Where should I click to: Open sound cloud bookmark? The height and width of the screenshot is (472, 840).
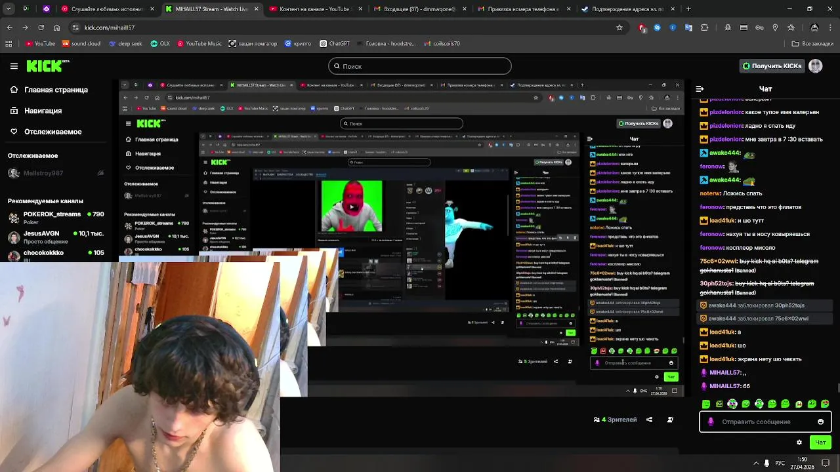81,44
